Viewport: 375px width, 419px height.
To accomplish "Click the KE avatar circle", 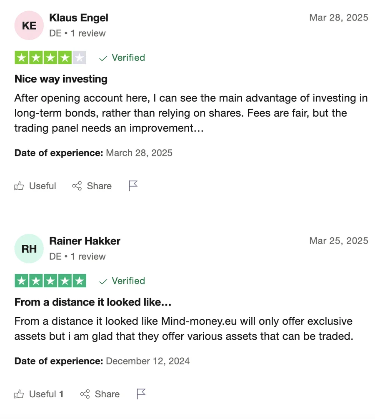I will pyautogui.click(x=29, y=25).
